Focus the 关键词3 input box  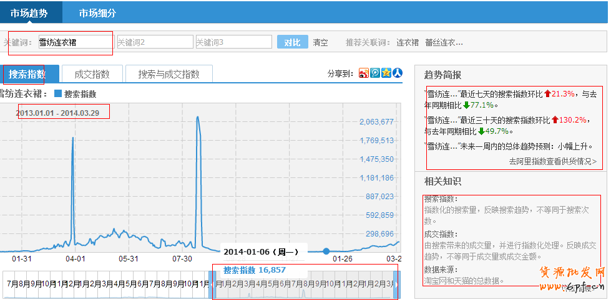click(233, 42)
